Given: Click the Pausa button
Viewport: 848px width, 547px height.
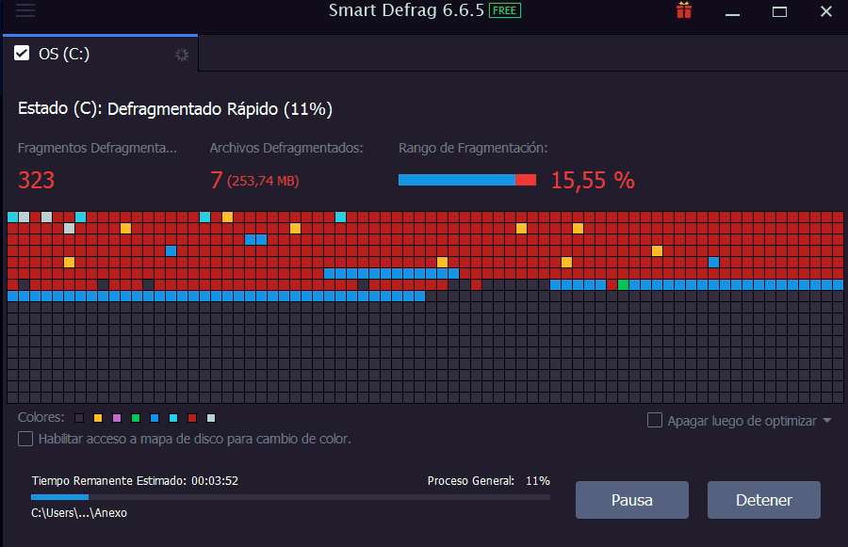Looking at the screenshot, I should click(x=631, y=500).
